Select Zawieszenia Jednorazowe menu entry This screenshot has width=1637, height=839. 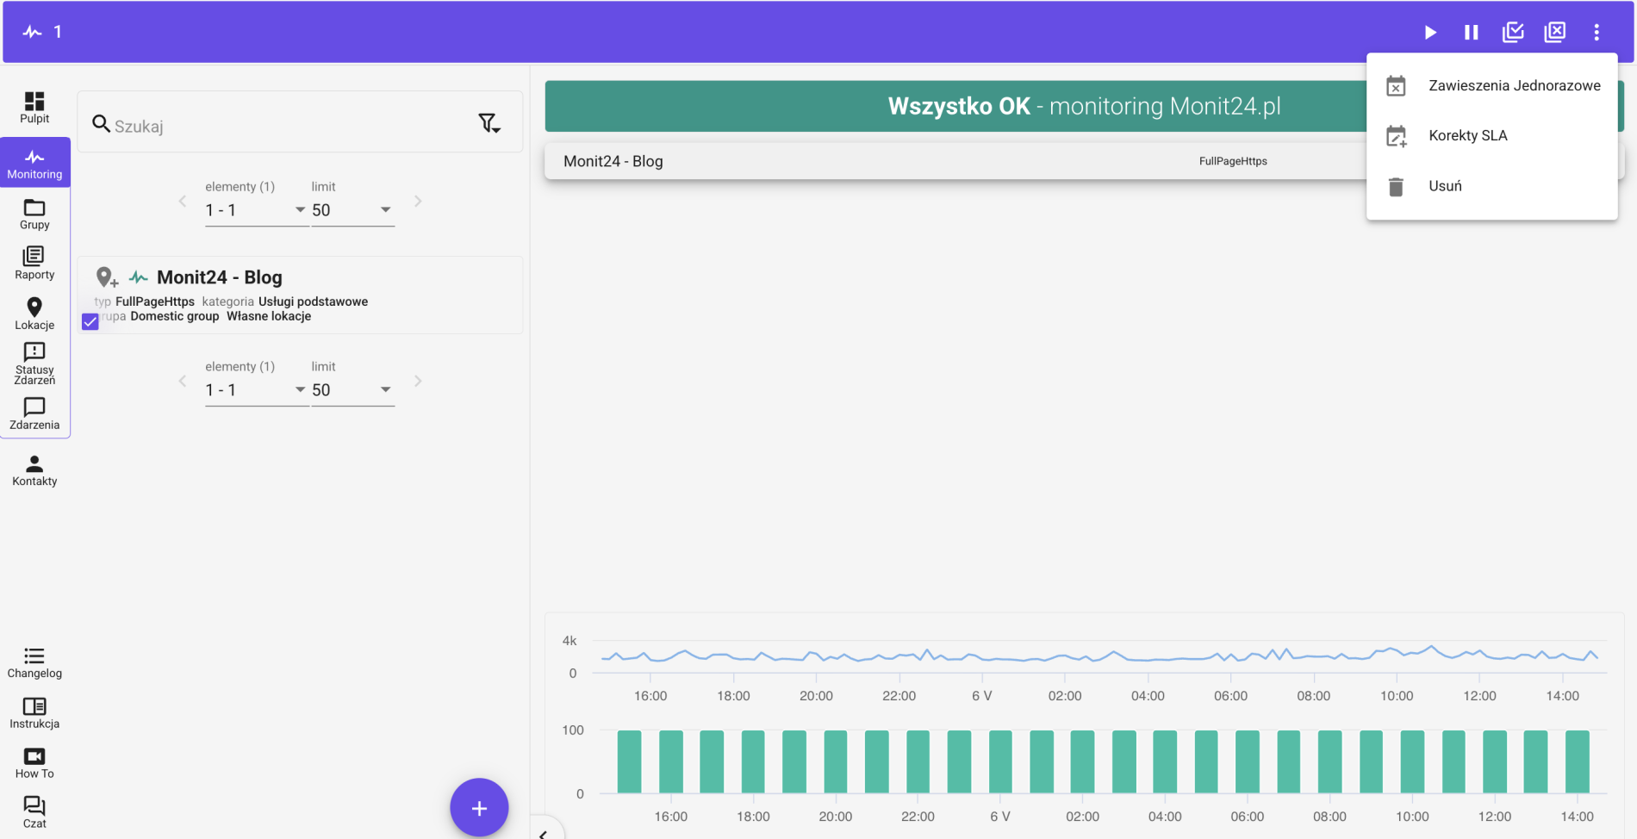click(x=1492, y=85)
